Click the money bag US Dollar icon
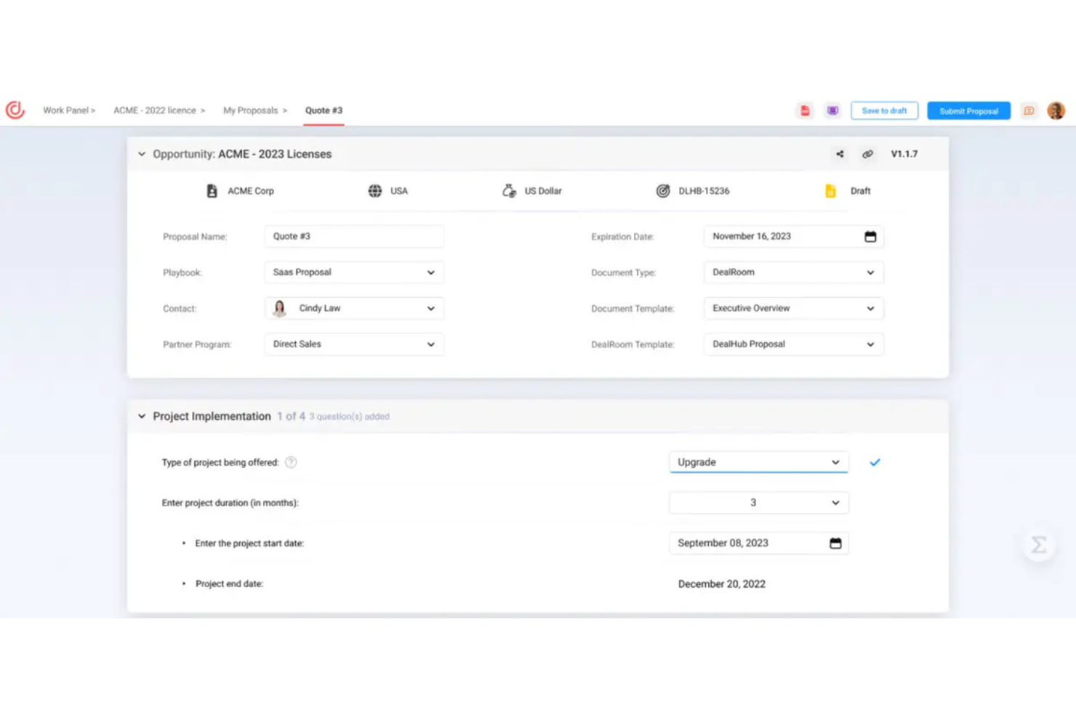Image resolution: width=1076 pixels, height=717 pixels. click(x=509, y=191)
